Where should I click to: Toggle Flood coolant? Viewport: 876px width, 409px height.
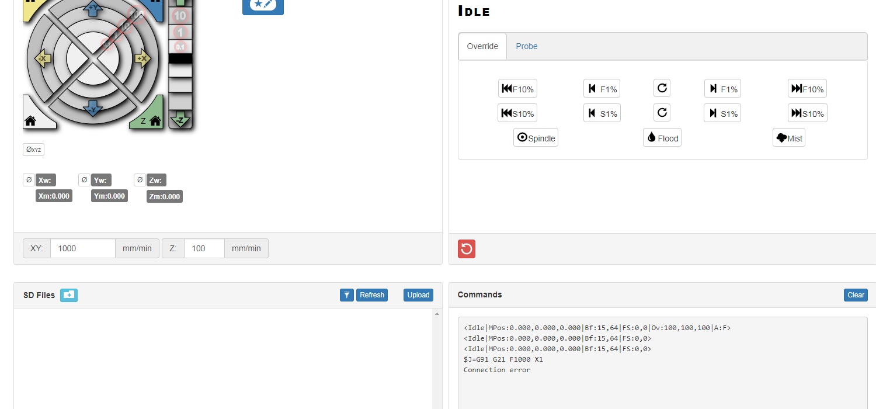tap(662, 138)
